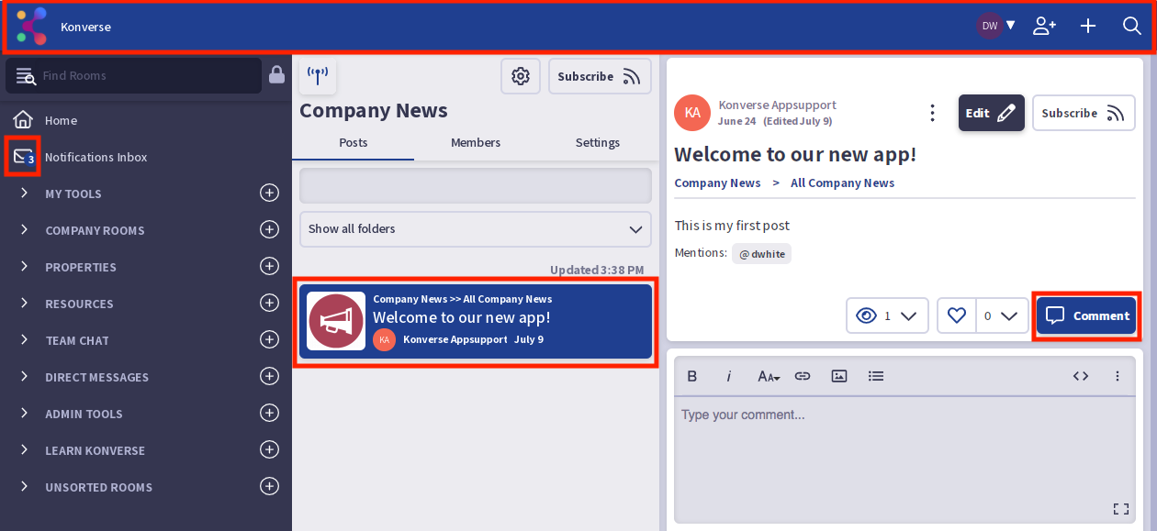Image resolution: width=1157 pixels, height=531 pixels.
Task: Start new message via DIRECT MESSAGES plus
Action: (x=269, y=376)
